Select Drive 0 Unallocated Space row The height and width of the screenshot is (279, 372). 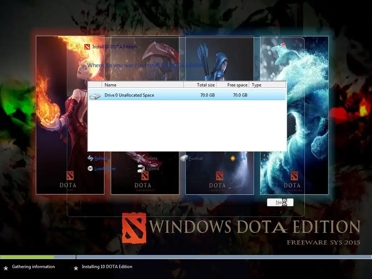click(187, 95)
